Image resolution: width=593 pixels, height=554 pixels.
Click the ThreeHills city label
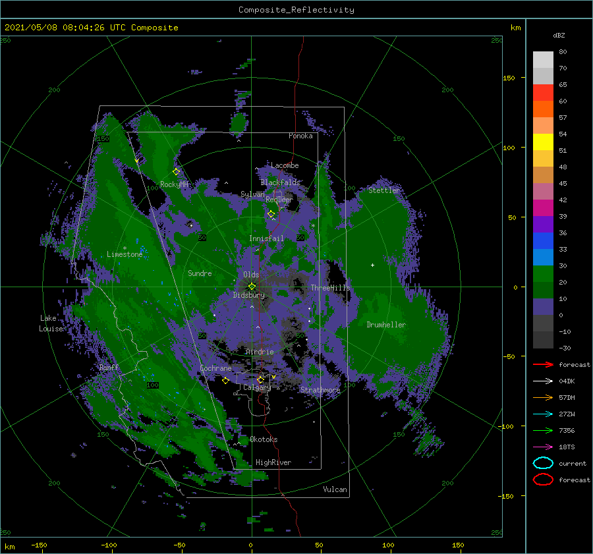(330, 288)
